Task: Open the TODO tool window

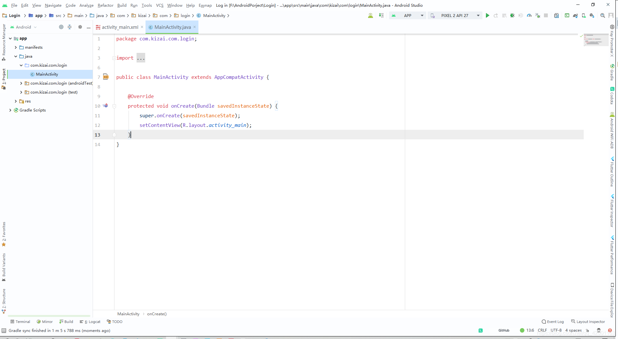Action: (114, 322)
